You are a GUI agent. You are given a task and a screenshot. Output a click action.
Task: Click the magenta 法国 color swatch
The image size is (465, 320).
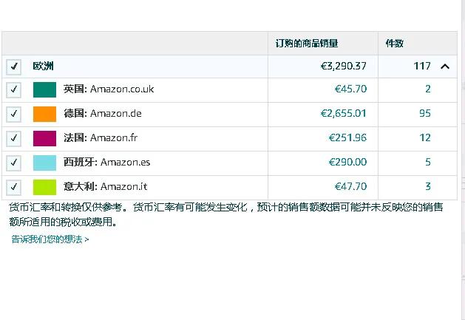(44, 138)
